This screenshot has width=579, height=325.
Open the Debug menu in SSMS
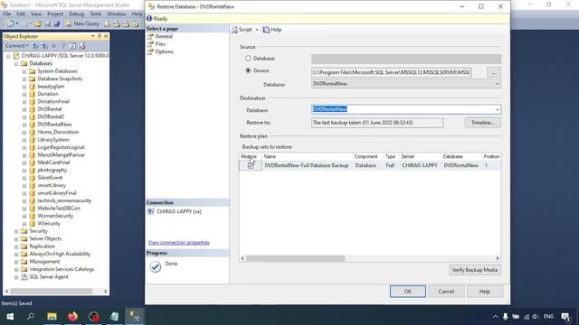click(x=76, y=14)
